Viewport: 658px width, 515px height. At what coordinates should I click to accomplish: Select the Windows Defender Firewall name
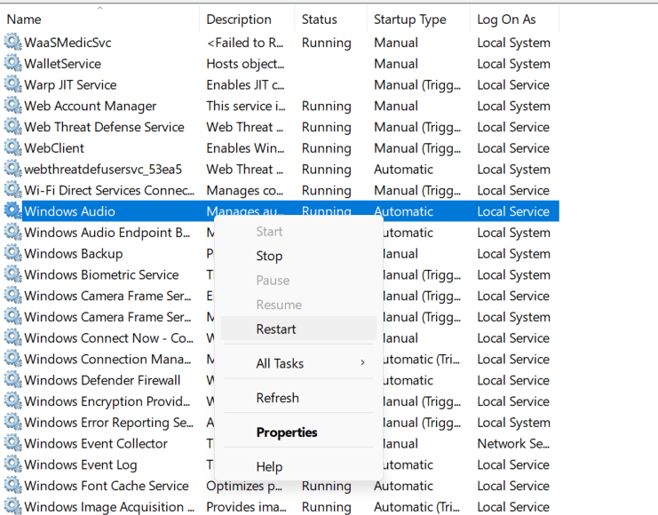click(x=102, y=380)
